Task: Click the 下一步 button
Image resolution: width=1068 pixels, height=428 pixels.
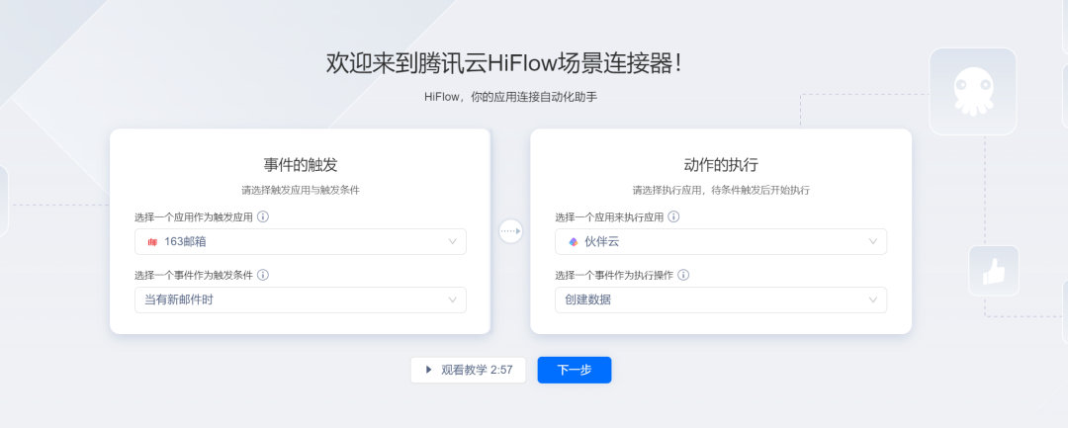Action: point(575,370)
